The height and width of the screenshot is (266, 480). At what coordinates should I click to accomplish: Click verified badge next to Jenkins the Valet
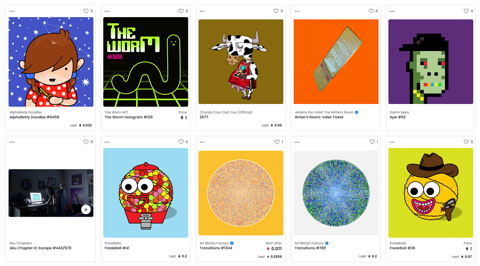click(x=357, y=112)
